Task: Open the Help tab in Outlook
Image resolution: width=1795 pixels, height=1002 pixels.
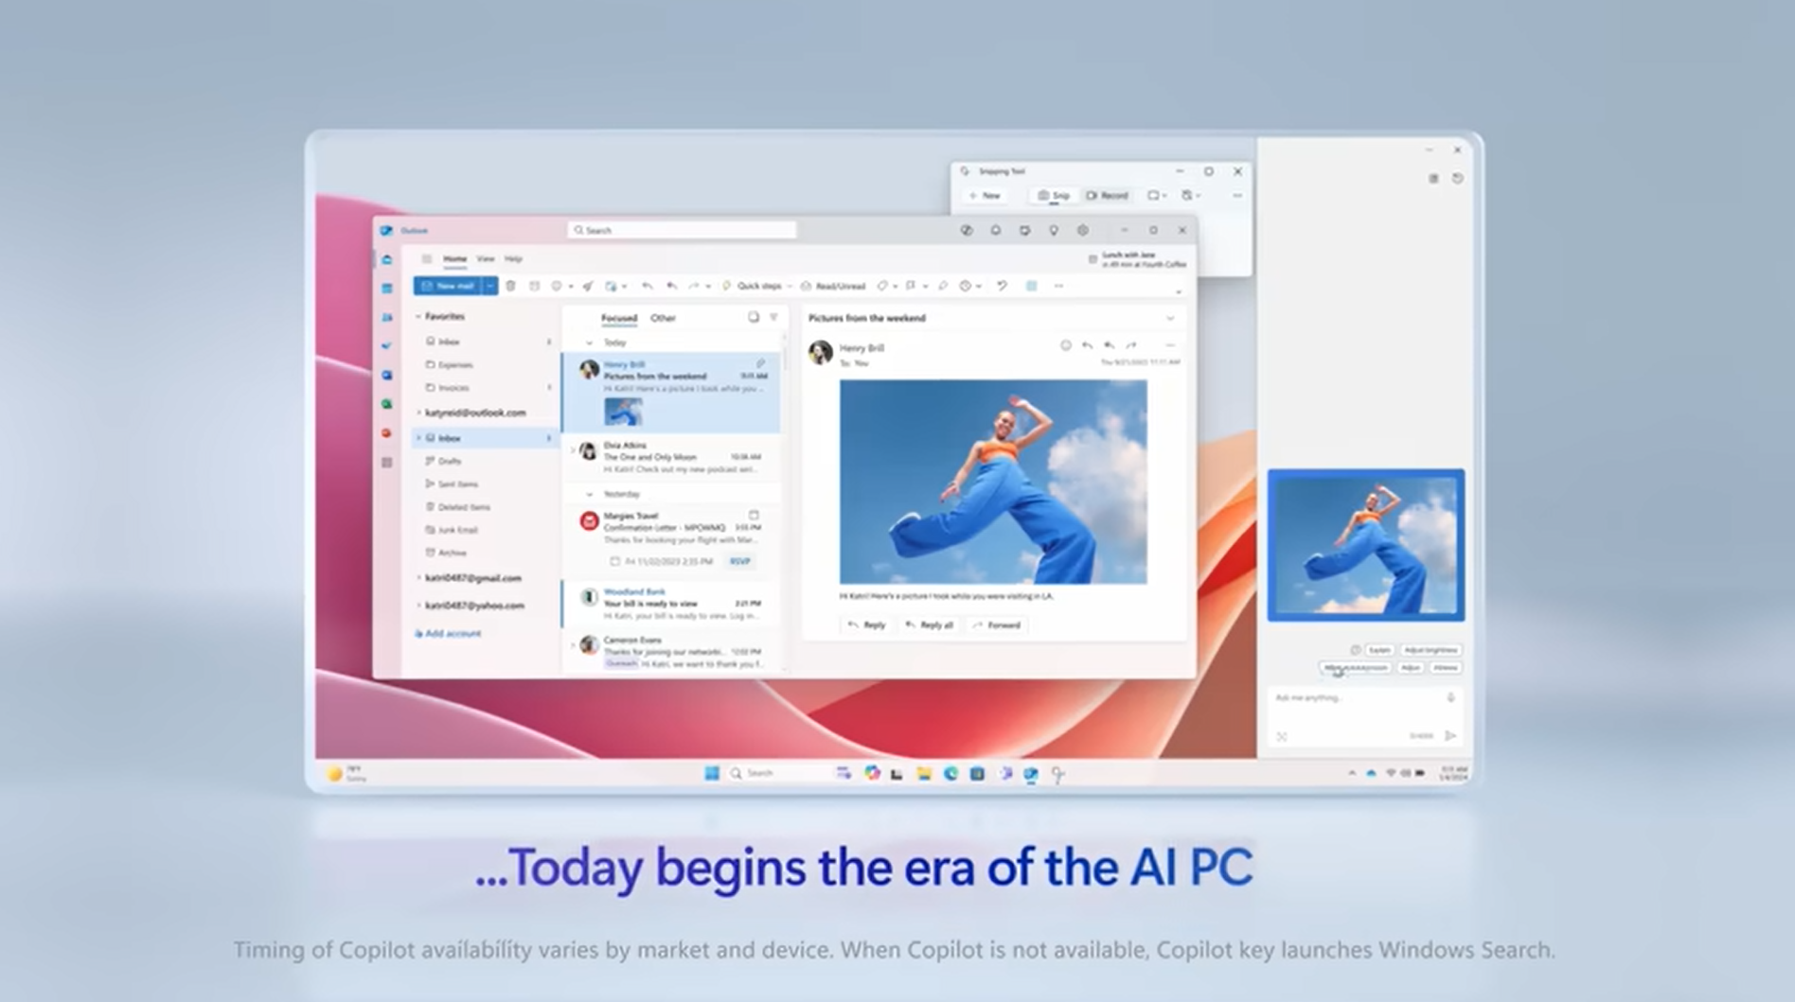Action: tap(513, 258)
